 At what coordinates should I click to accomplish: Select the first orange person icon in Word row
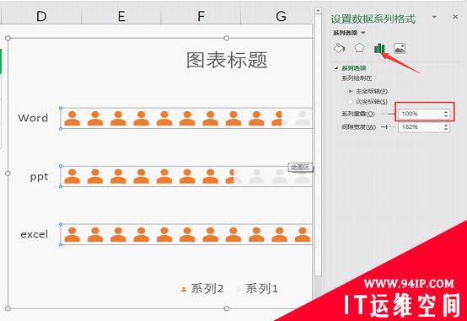(x=72, y=118)
